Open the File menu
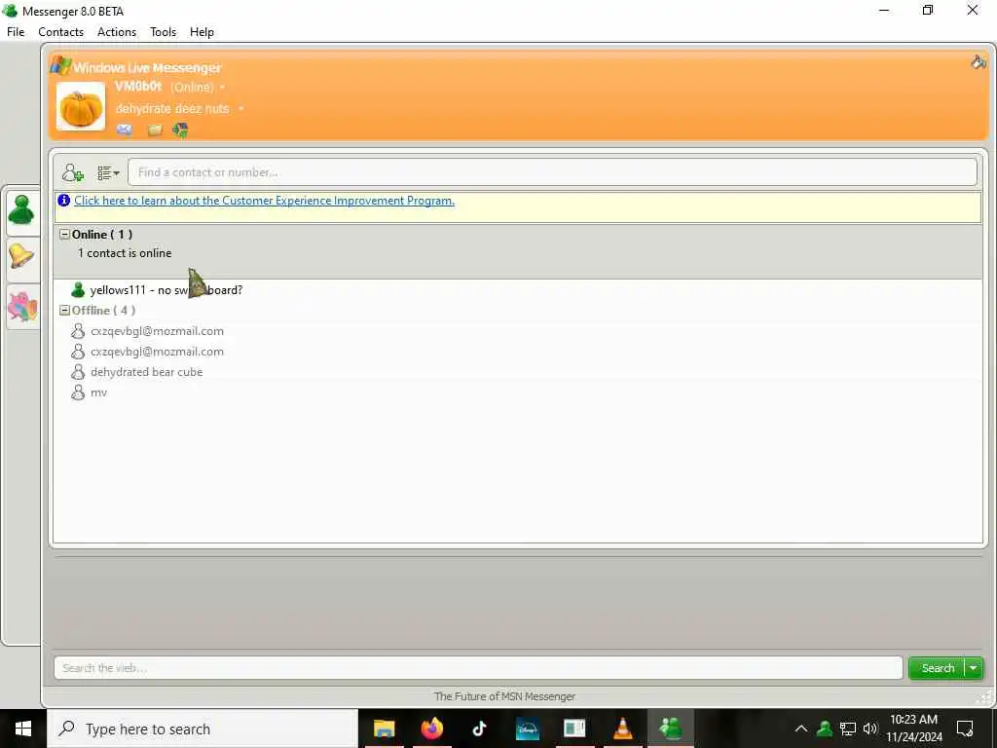997x748 pixels. (x=16, y=32)
